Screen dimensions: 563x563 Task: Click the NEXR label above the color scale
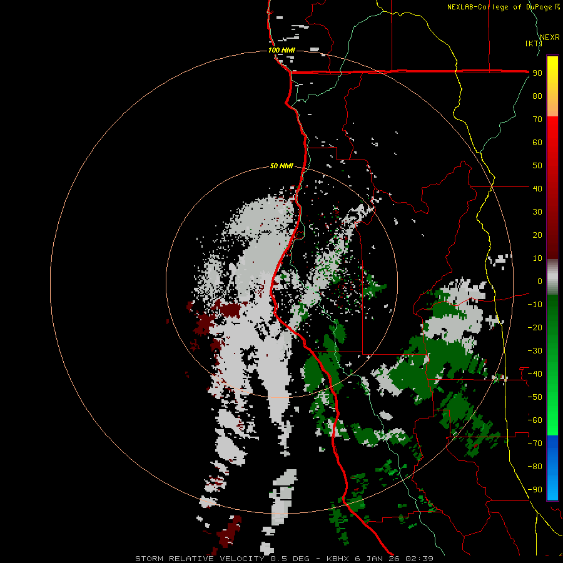pos(550,38)
